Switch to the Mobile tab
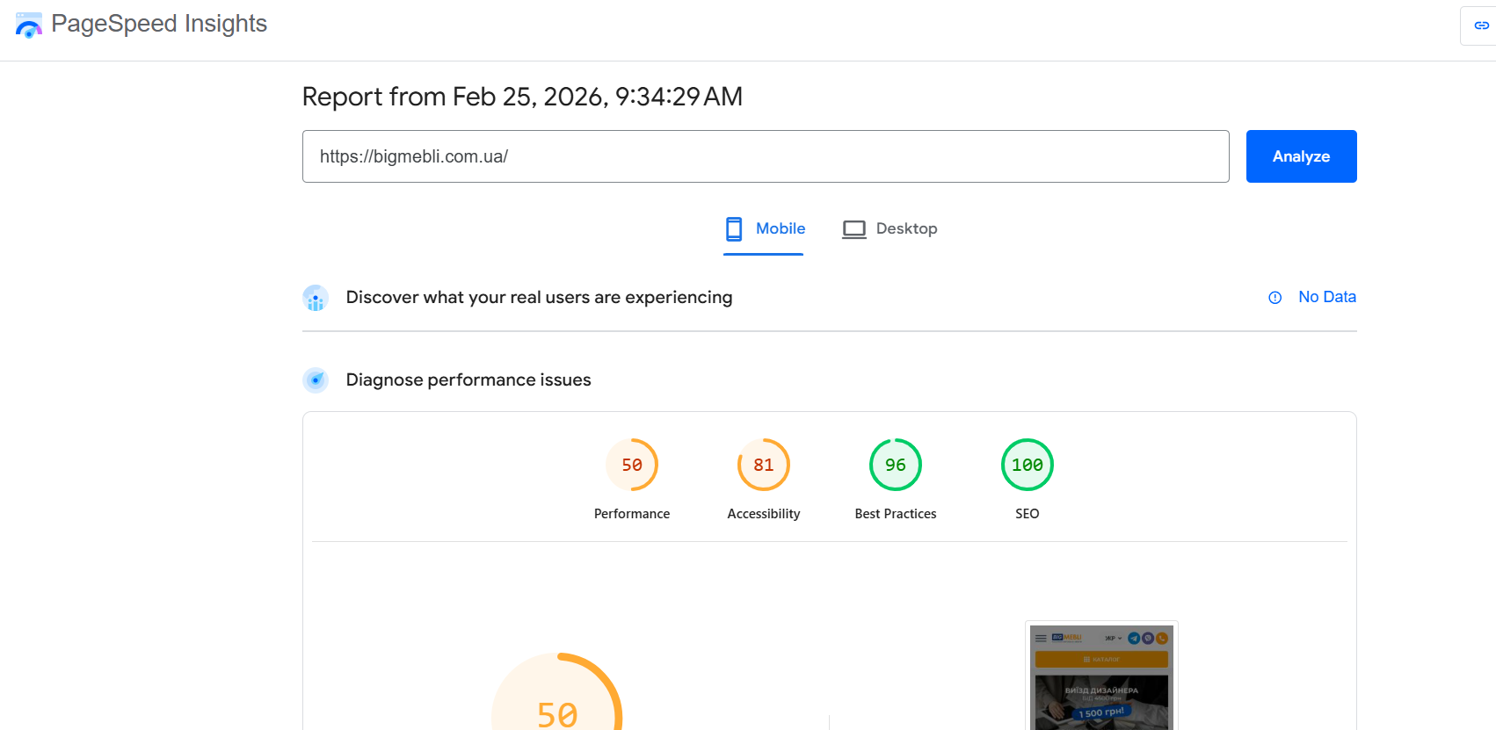Image resolution: width=1496 pixels, height=730 pixels. [780, 228]
